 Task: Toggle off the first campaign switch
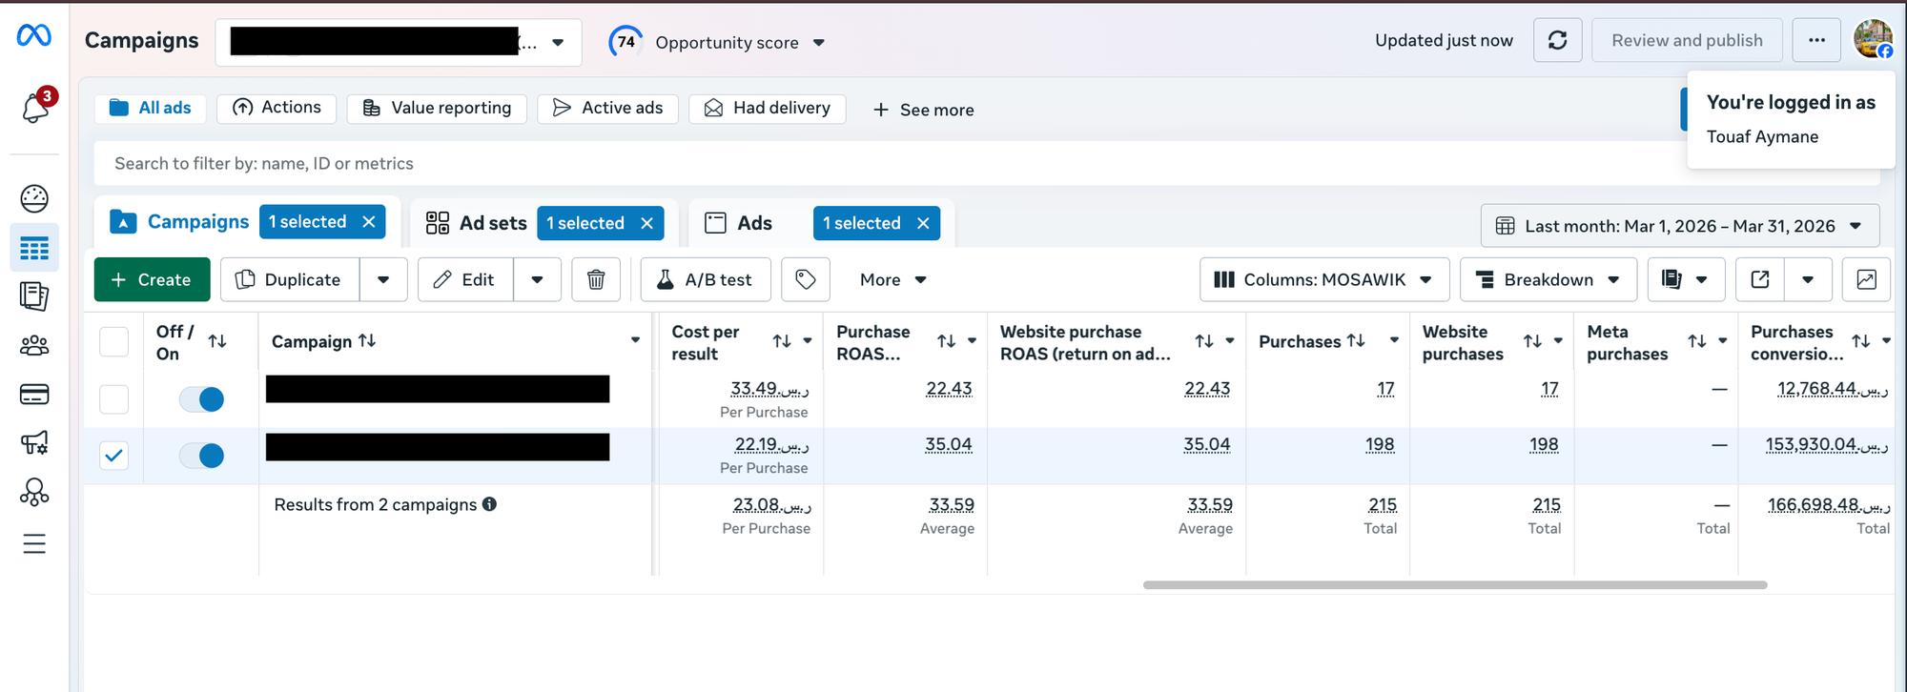pos(202,399)
